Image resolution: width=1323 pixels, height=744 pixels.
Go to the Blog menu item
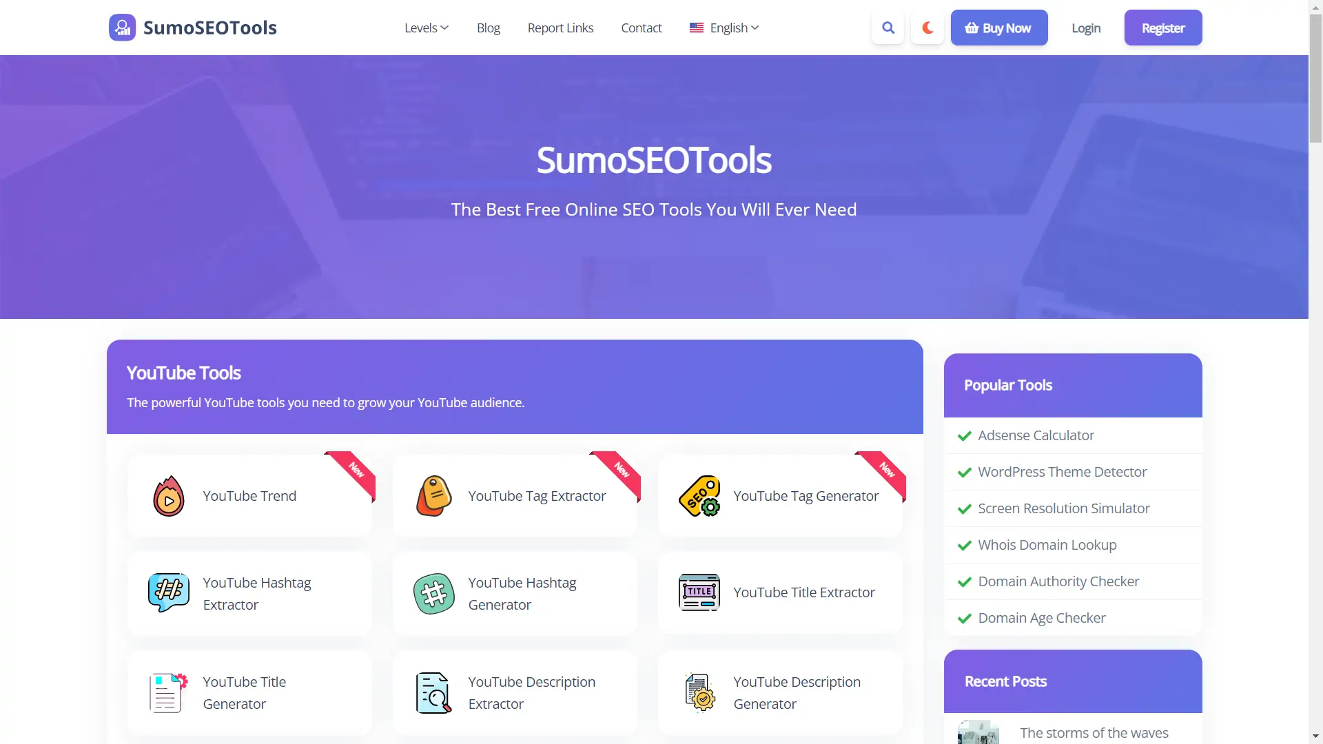click(x=488, y=28)
